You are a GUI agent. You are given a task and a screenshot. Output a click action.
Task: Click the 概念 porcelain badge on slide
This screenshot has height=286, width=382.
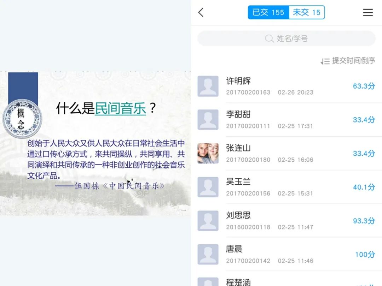click(x=22, y=118)
